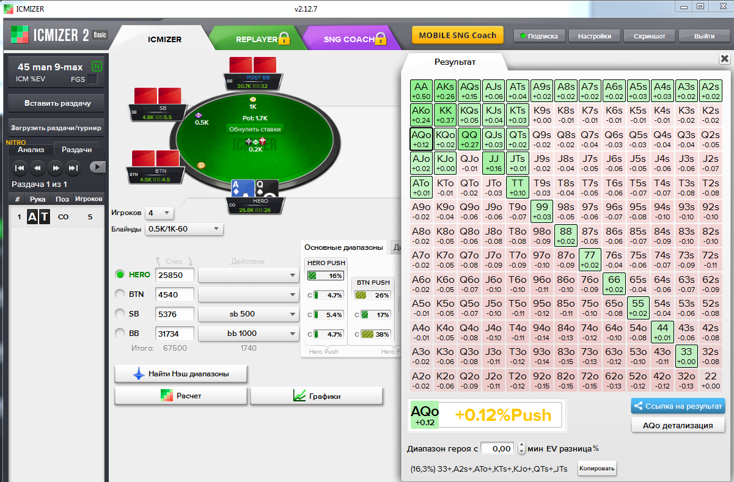Viewport: 734px width, 482px height.
Task: Open the Игроков player count dropdown
Action: [x=159, y=213]
